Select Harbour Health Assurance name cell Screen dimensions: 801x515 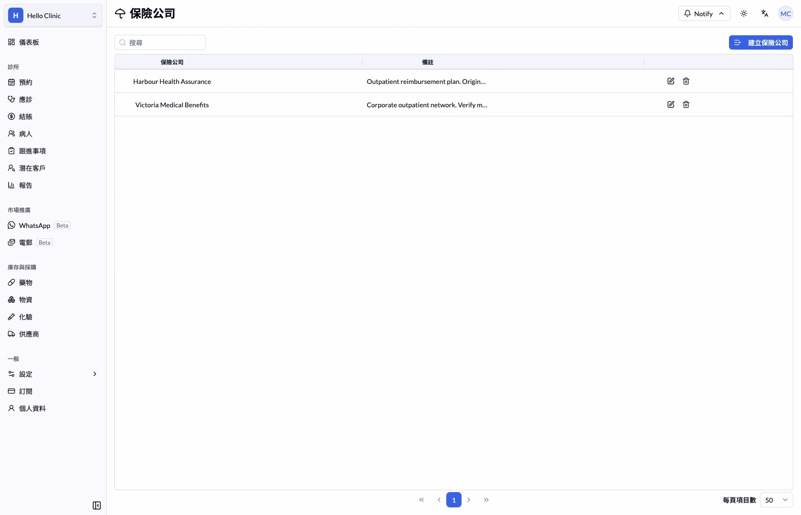[x=172, y=82]
